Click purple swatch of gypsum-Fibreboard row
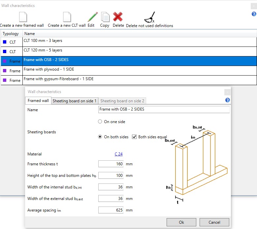 pyautogui.click(x=5, y=80)
